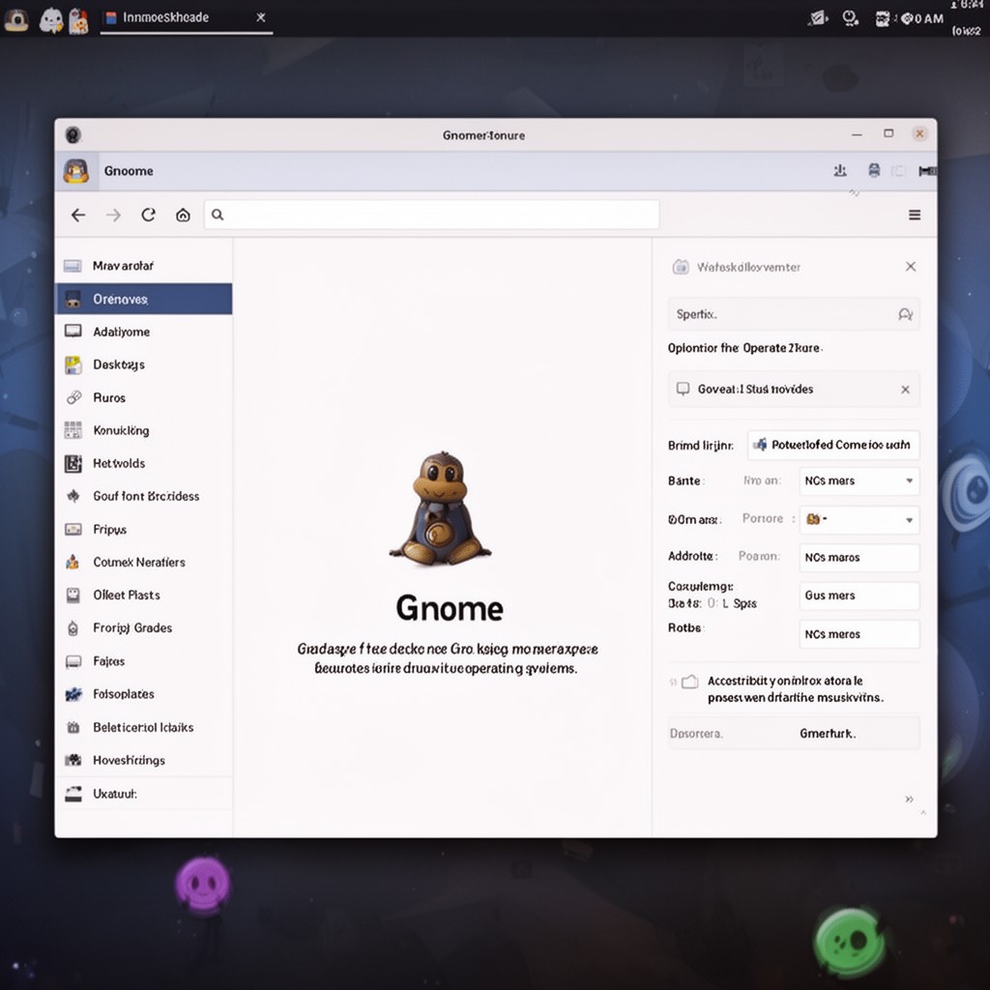Click the Beleticertol Idaiks icon
990x990 pixels.
click(73, 727)
